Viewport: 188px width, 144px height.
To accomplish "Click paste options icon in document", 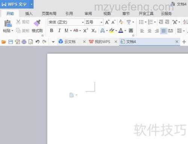I will pos(71,95).
